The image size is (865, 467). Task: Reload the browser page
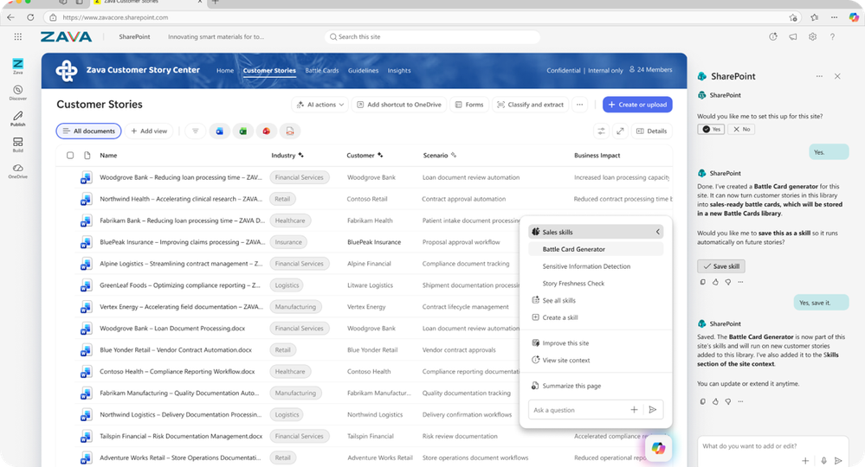pyautogui.click(x=30, y=17)
